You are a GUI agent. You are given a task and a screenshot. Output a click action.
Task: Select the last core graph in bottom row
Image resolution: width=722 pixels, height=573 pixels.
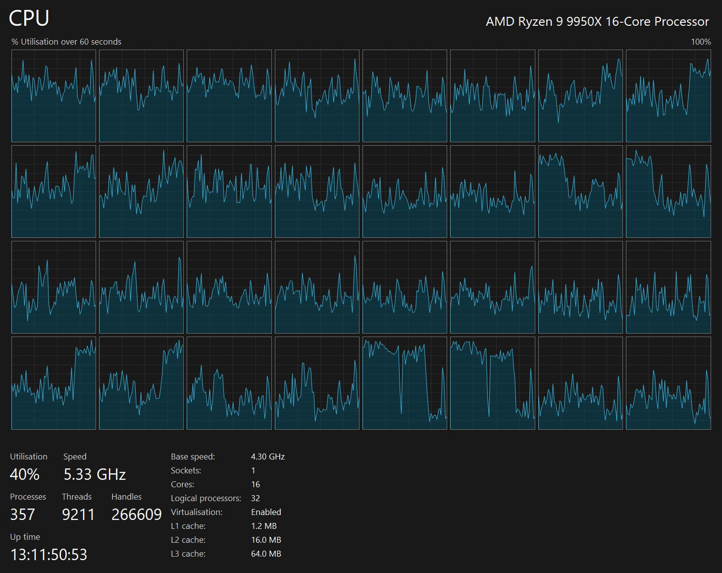pos(668,383)
